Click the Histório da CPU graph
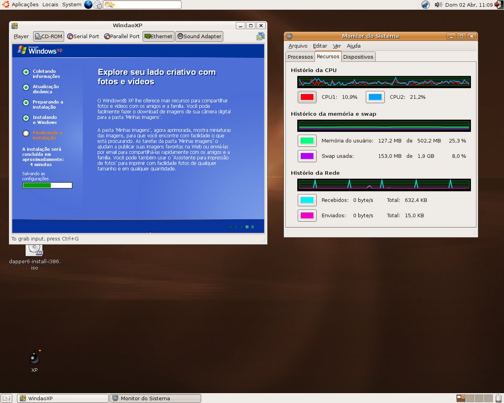This screenshot has height=403, width=504. point(384,82)
